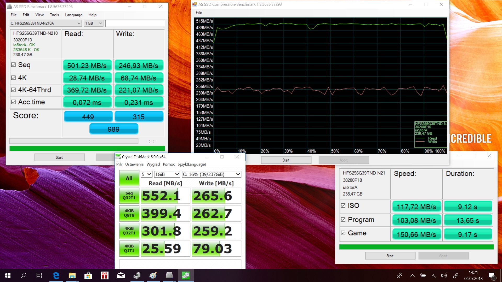
Task: Expand the 1 GB test size dropdown
Action: pyautogui.click(x=94, y=23)
